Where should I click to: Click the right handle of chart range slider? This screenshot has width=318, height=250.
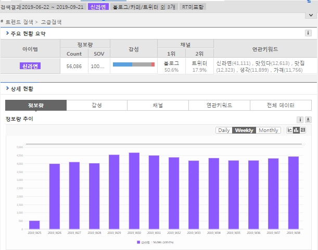[302, 144]
